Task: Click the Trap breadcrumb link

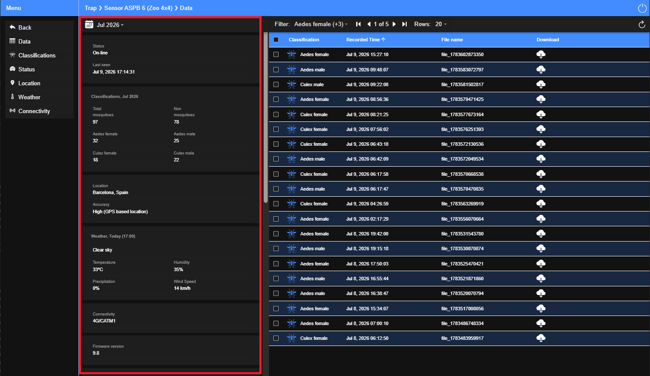Action: pos(91,8)
